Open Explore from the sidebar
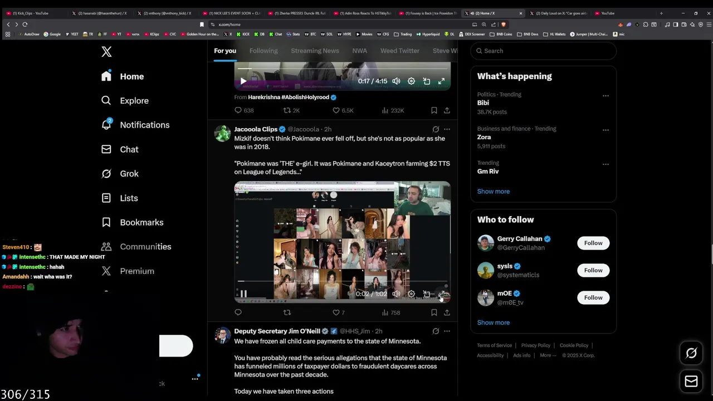This screenshot has width=713, height=401. (x=125, y=101)
